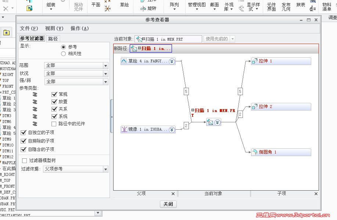The height and width of the screenshot is (220, 337).
Task: Click the 草绘 ribbon button
Action: point(125,5)
